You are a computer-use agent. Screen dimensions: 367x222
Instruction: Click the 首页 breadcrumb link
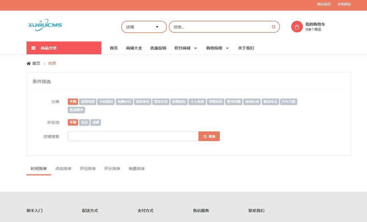click(x=36, y=63)
